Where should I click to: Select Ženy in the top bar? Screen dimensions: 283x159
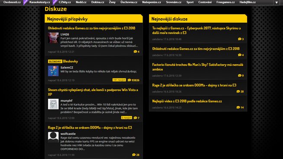tap(112, 2)
